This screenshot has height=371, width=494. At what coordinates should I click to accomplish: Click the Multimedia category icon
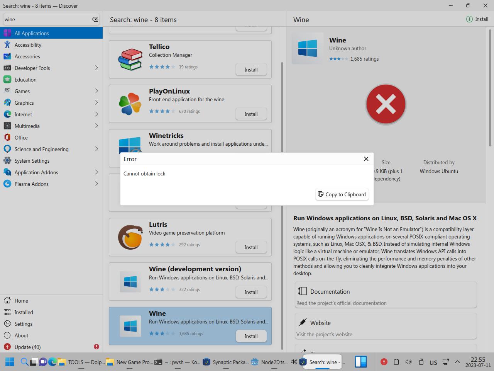(7, 126)
